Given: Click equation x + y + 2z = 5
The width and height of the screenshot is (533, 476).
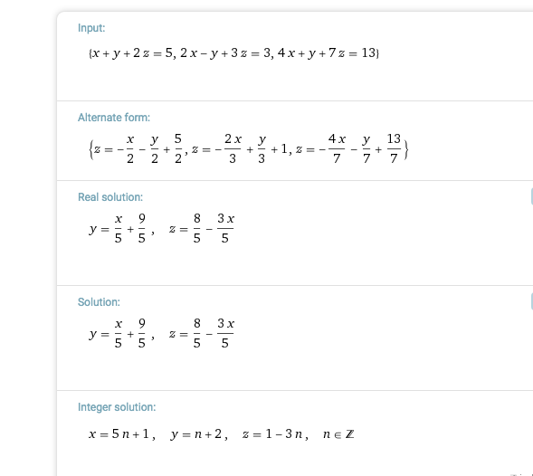Looking at the screenshot, I should point(133,53).
